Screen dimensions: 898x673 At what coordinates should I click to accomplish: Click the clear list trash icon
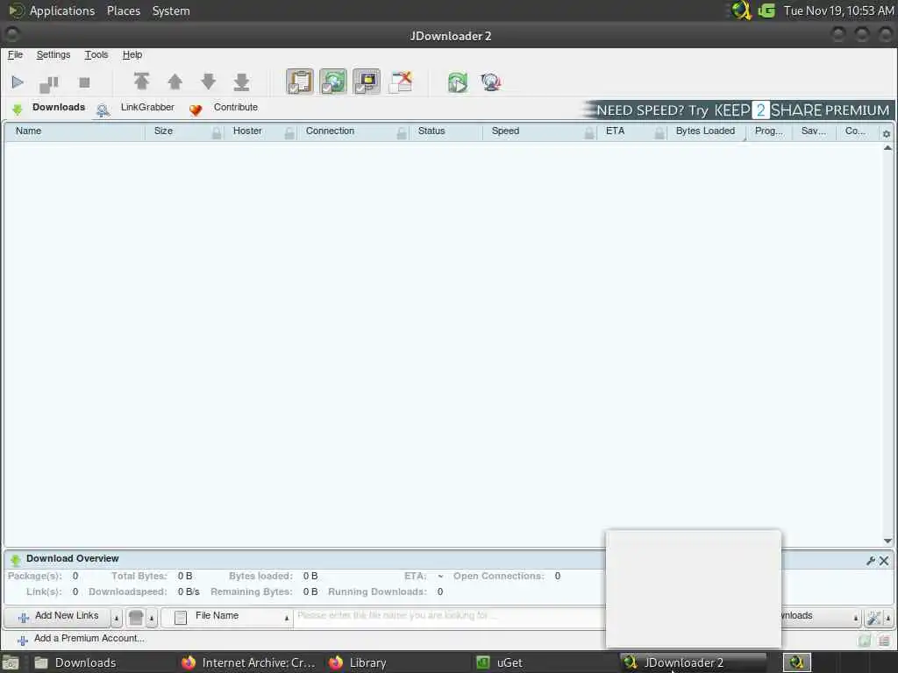pos(136,618)
